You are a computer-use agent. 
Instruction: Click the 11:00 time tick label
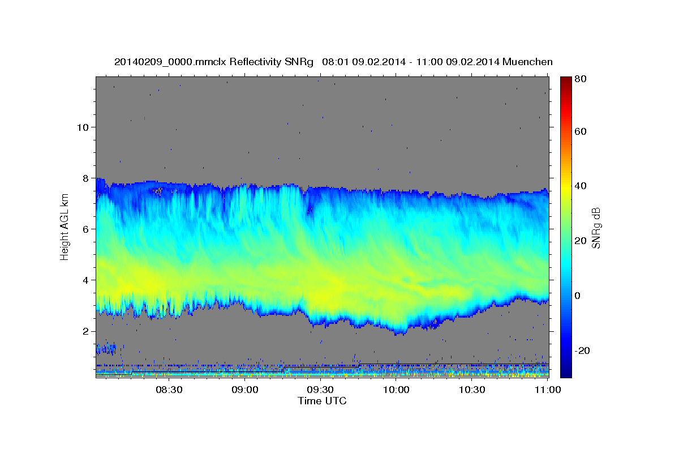pyautogui.click(x=547, y=390)
